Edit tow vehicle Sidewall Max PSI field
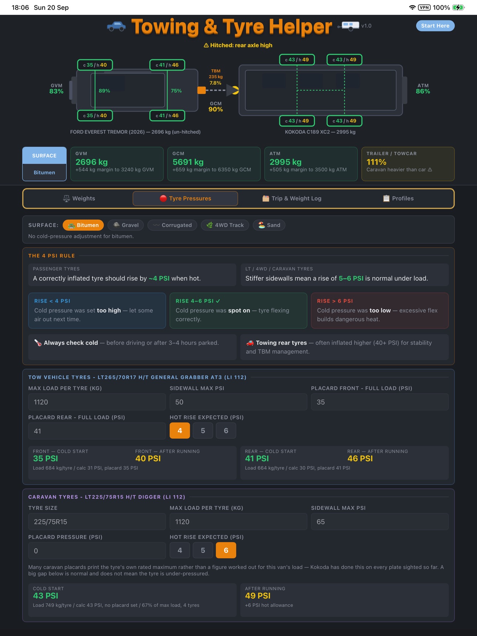 [x=238, y=402]
